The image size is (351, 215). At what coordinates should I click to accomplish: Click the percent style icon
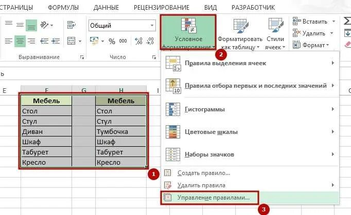pos(112,41)
